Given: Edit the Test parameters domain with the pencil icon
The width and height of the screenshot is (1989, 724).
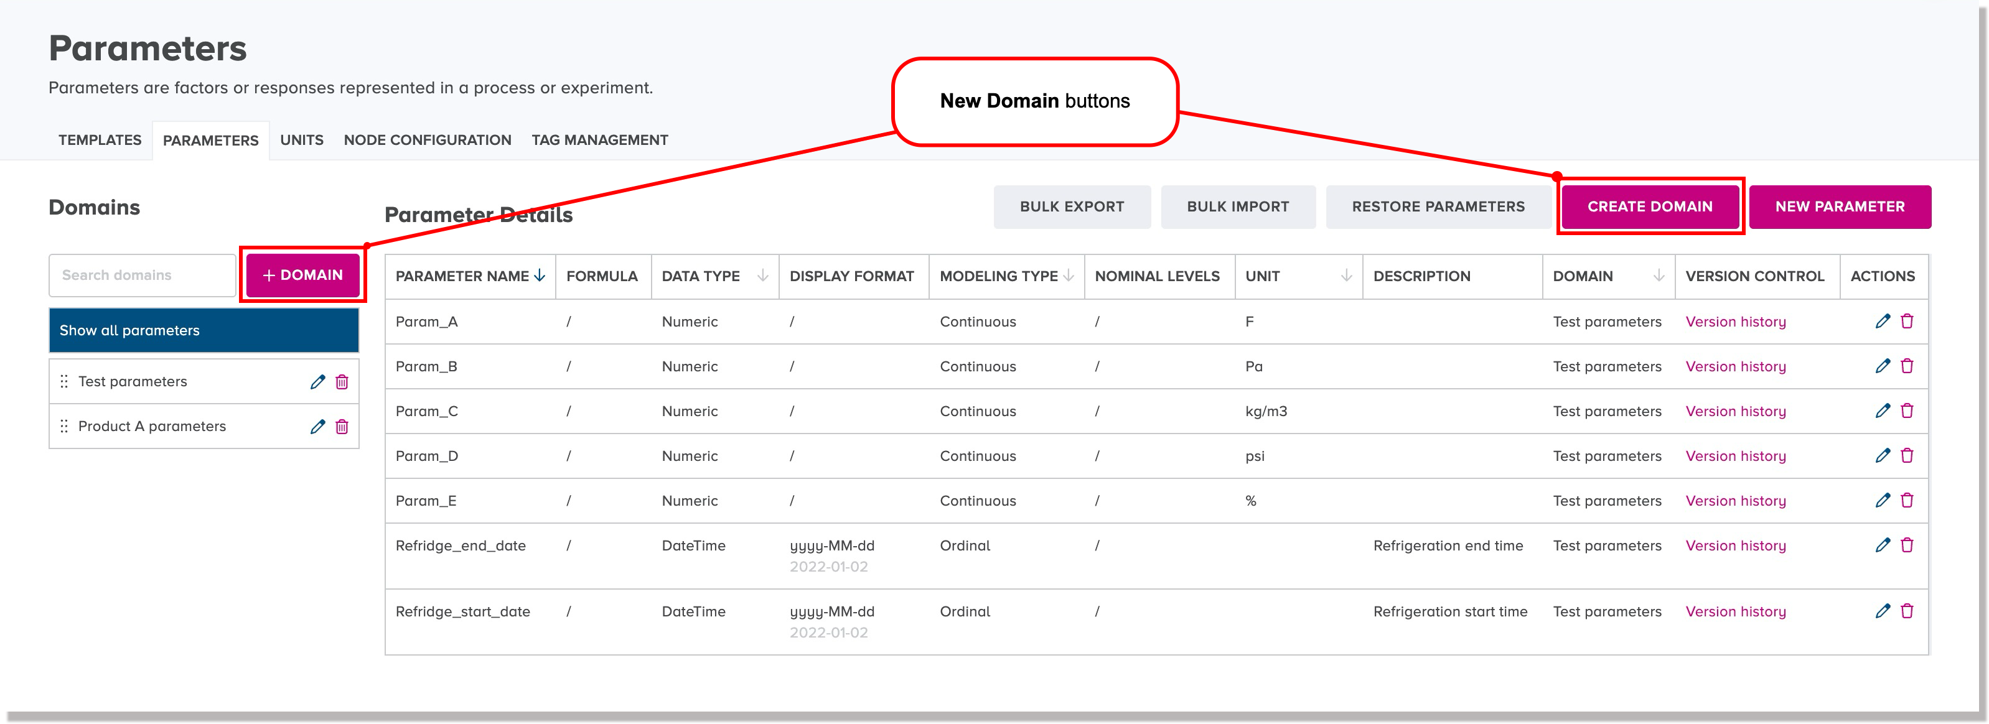Looking at the screenshot, I should [317, 381].
